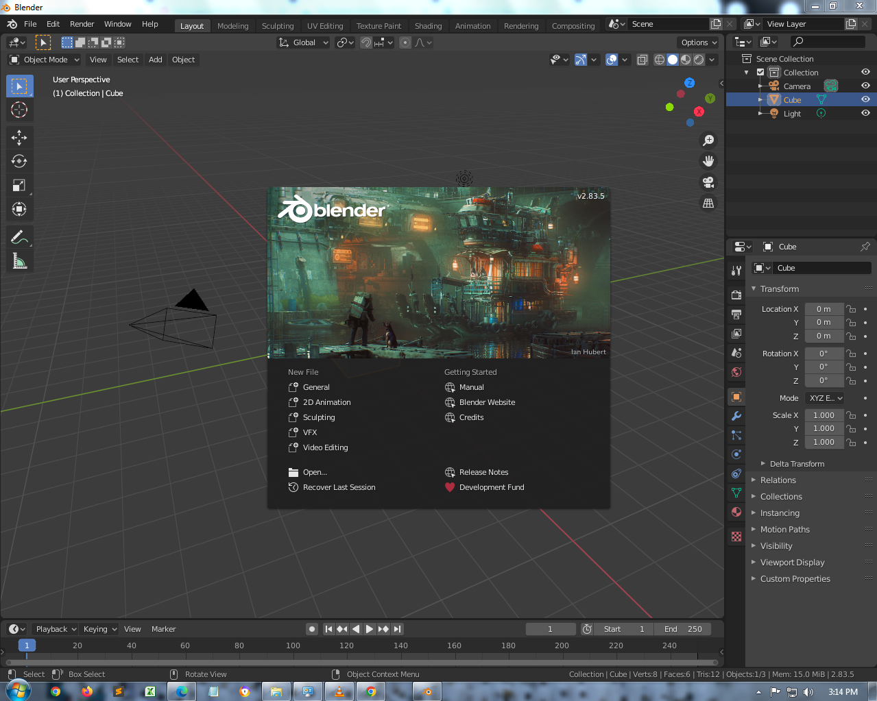This screenshot has width=877, height=701.
Task: Toggle X-ray mode in the viewport header
Action: coord(642,60)
